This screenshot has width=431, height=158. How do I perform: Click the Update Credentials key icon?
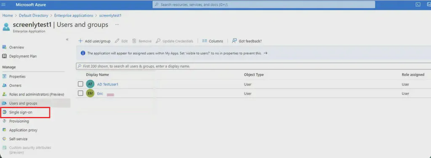(x=158, y=41)
